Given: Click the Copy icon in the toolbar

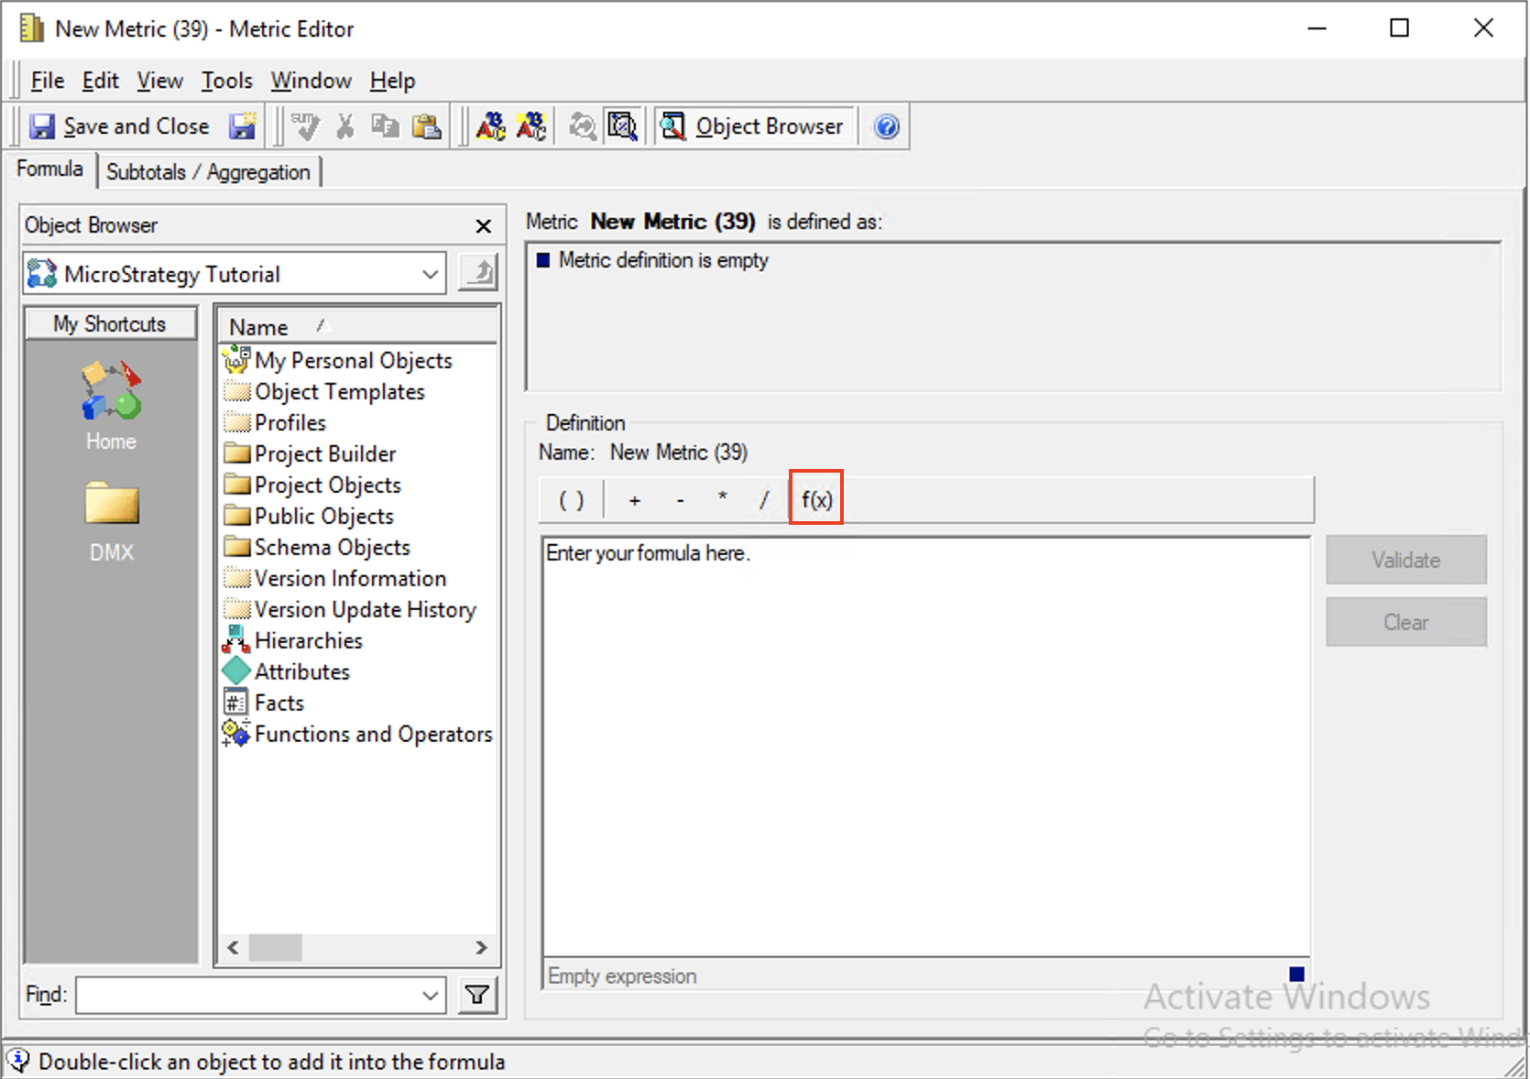Looking at the screenshot, I should 385,125.
